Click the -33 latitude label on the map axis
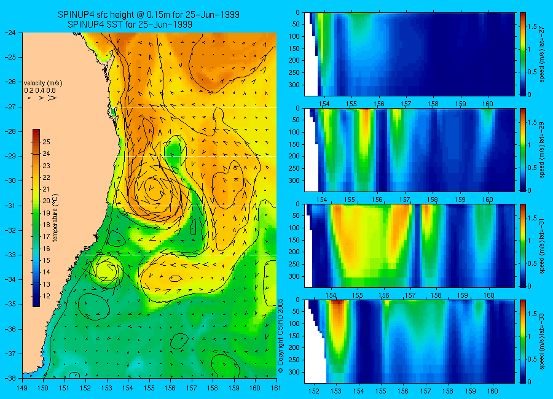The height and width of the screenshot is (399, 553). coord(10,255)
